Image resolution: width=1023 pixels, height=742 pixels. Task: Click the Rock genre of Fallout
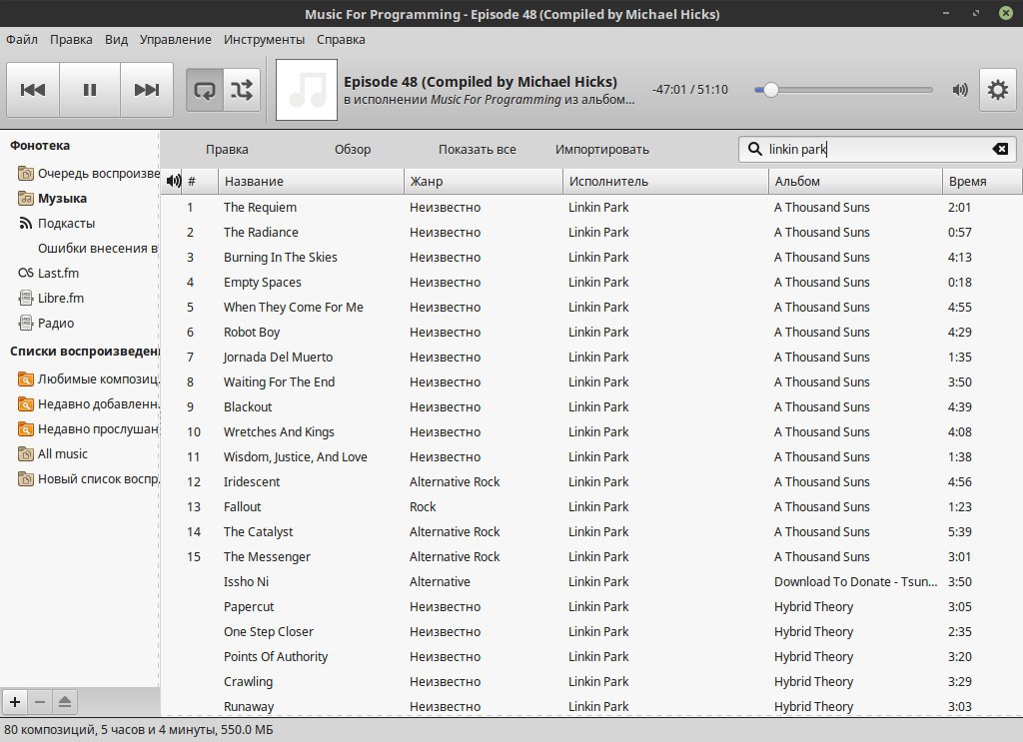(x=423, y=506)
